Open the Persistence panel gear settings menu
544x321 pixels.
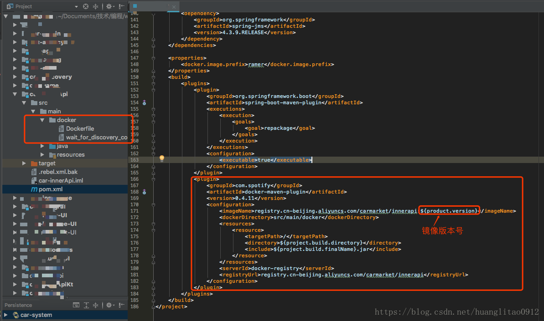click(x=110, y=305)
